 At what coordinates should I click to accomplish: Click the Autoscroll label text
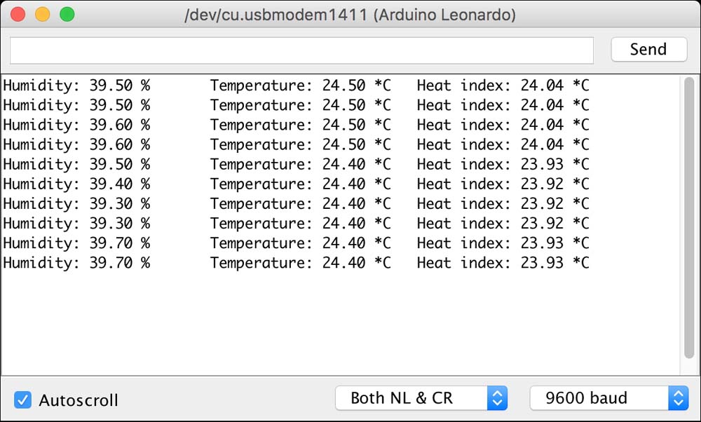pos(79,400)
